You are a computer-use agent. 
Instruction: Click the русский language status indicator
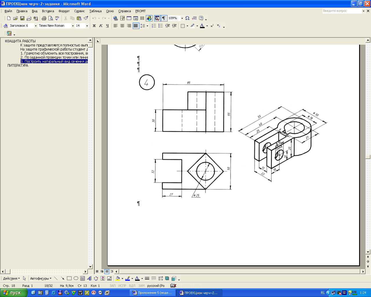click(156, 286)
